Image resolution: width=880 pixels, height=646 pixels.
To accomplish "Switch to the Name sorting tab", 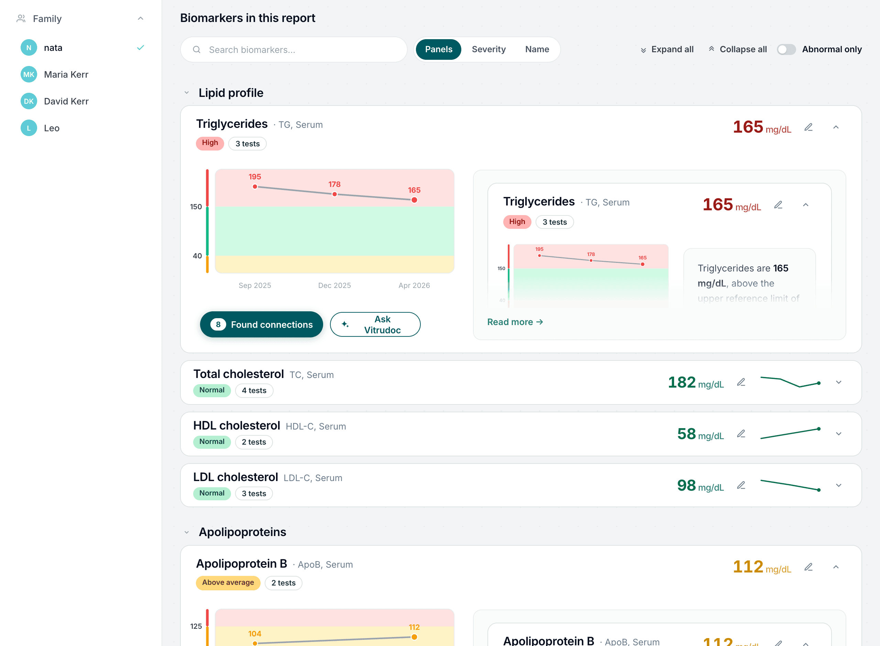I will 537,49.
